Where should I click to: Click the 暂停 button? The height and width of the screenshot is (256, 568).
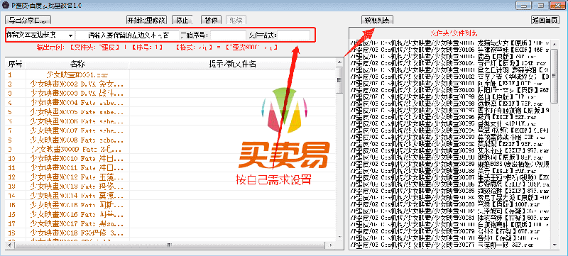pyautogui.click(x=210, y=20)
